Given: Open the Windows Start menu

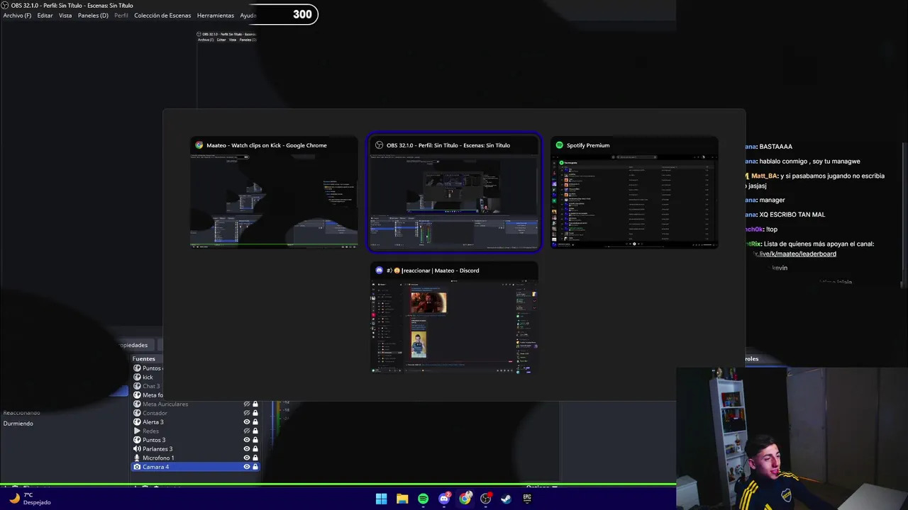Looking at the screenshot, I should [381, 499].
